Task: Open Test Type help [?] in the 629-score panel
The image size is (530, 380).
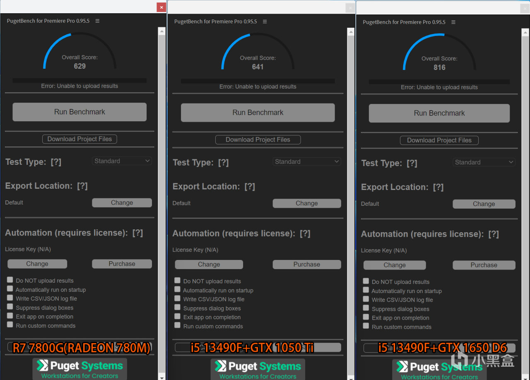Action: 56,162
